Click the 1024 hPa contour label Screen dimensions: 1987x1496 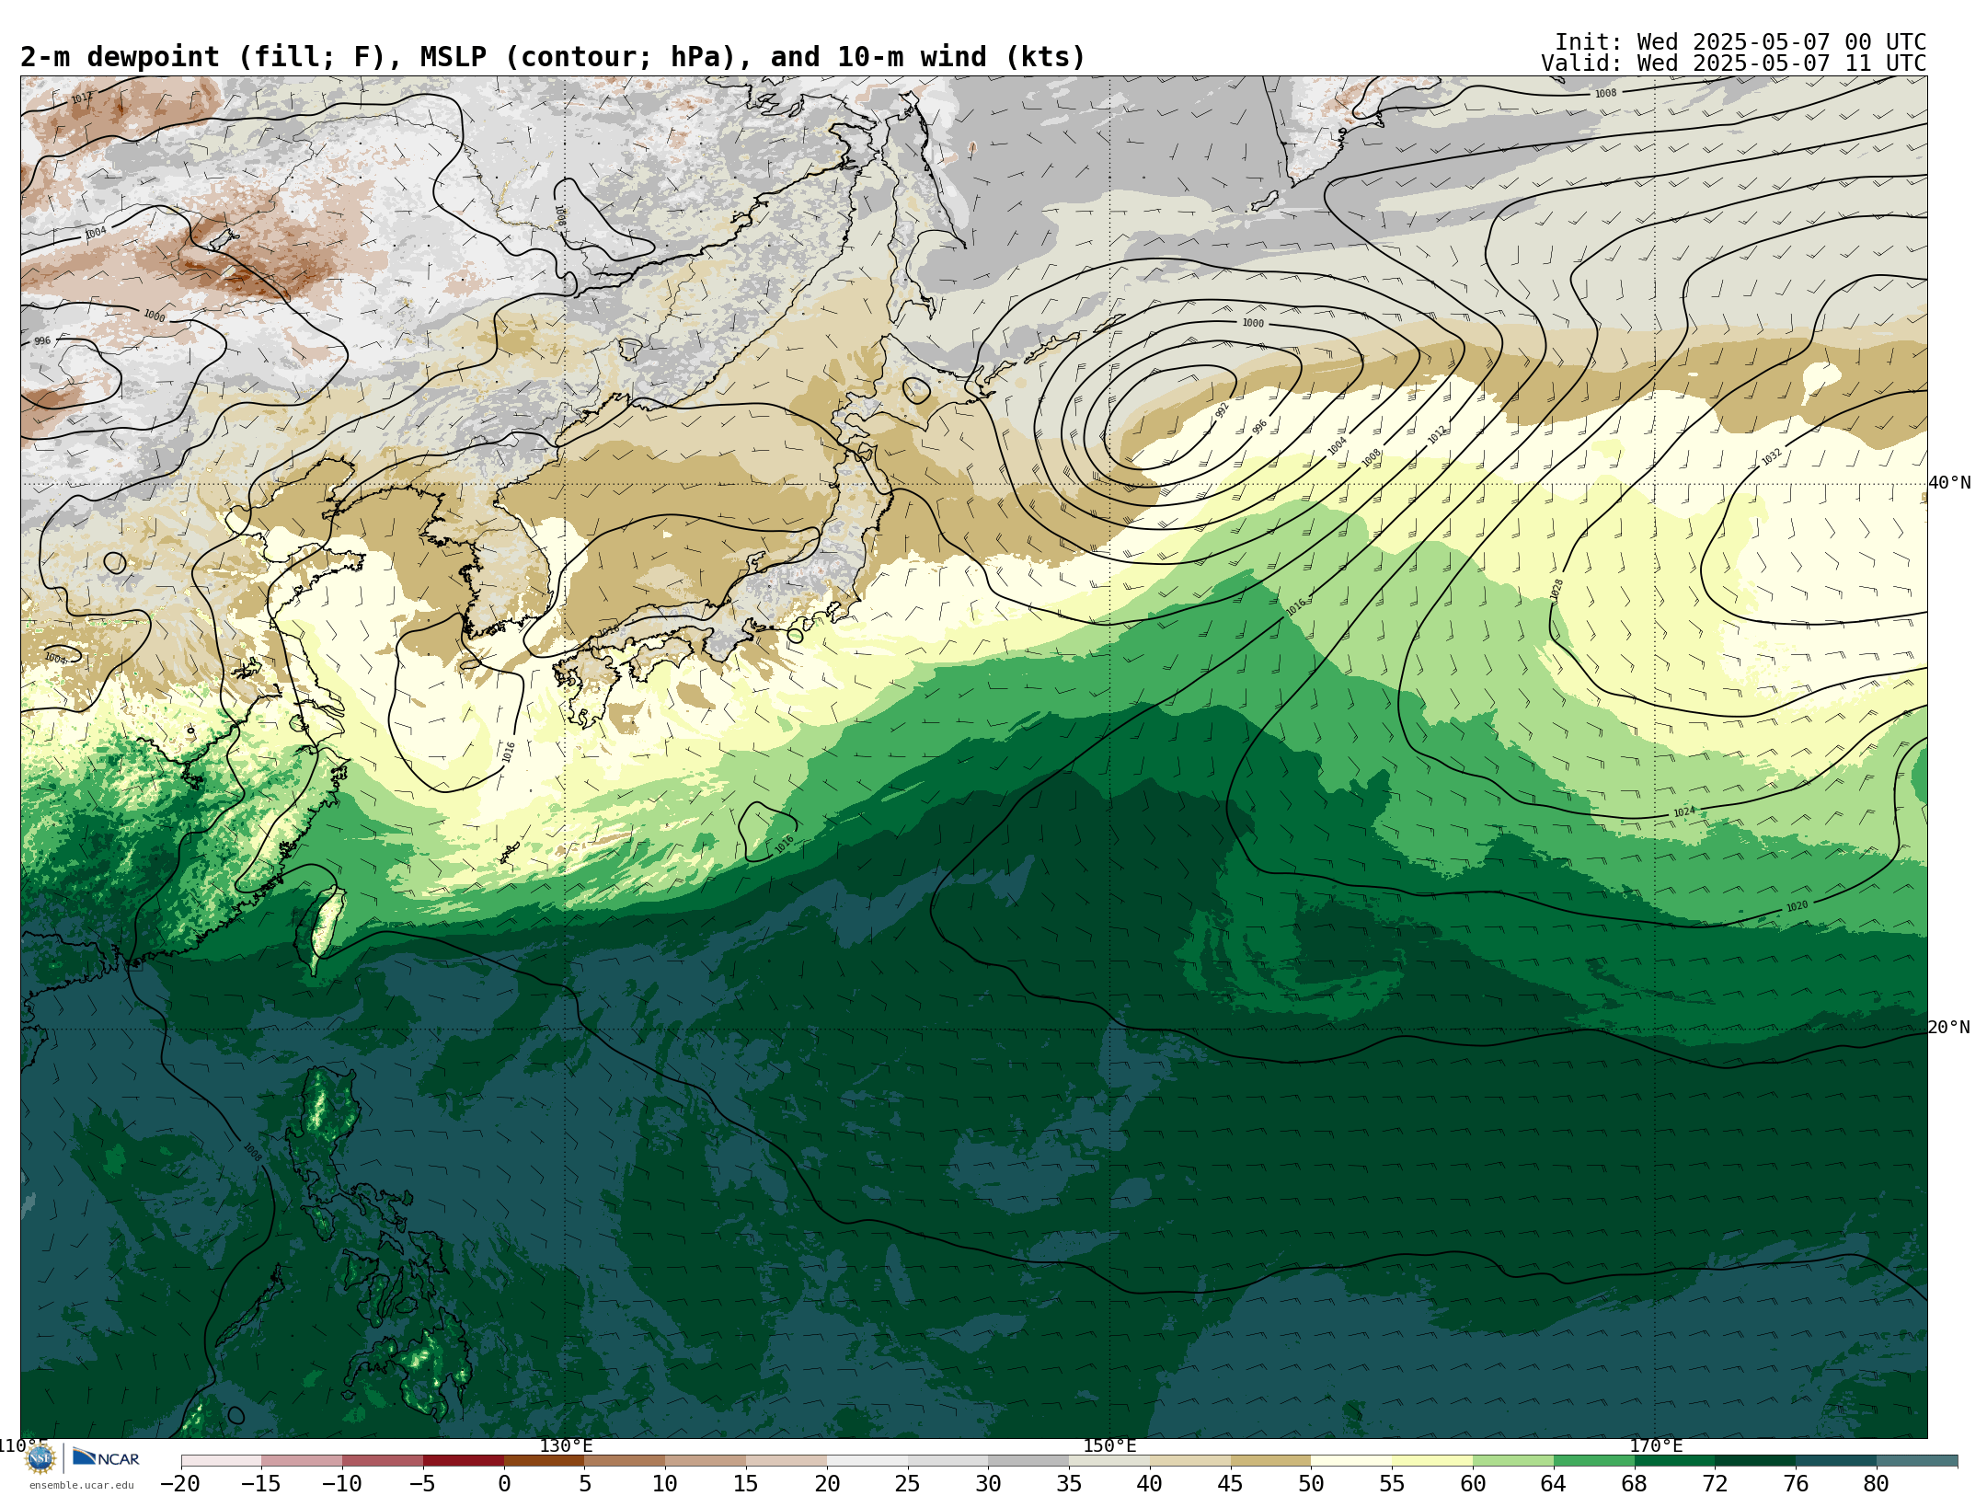(1684, 811)
